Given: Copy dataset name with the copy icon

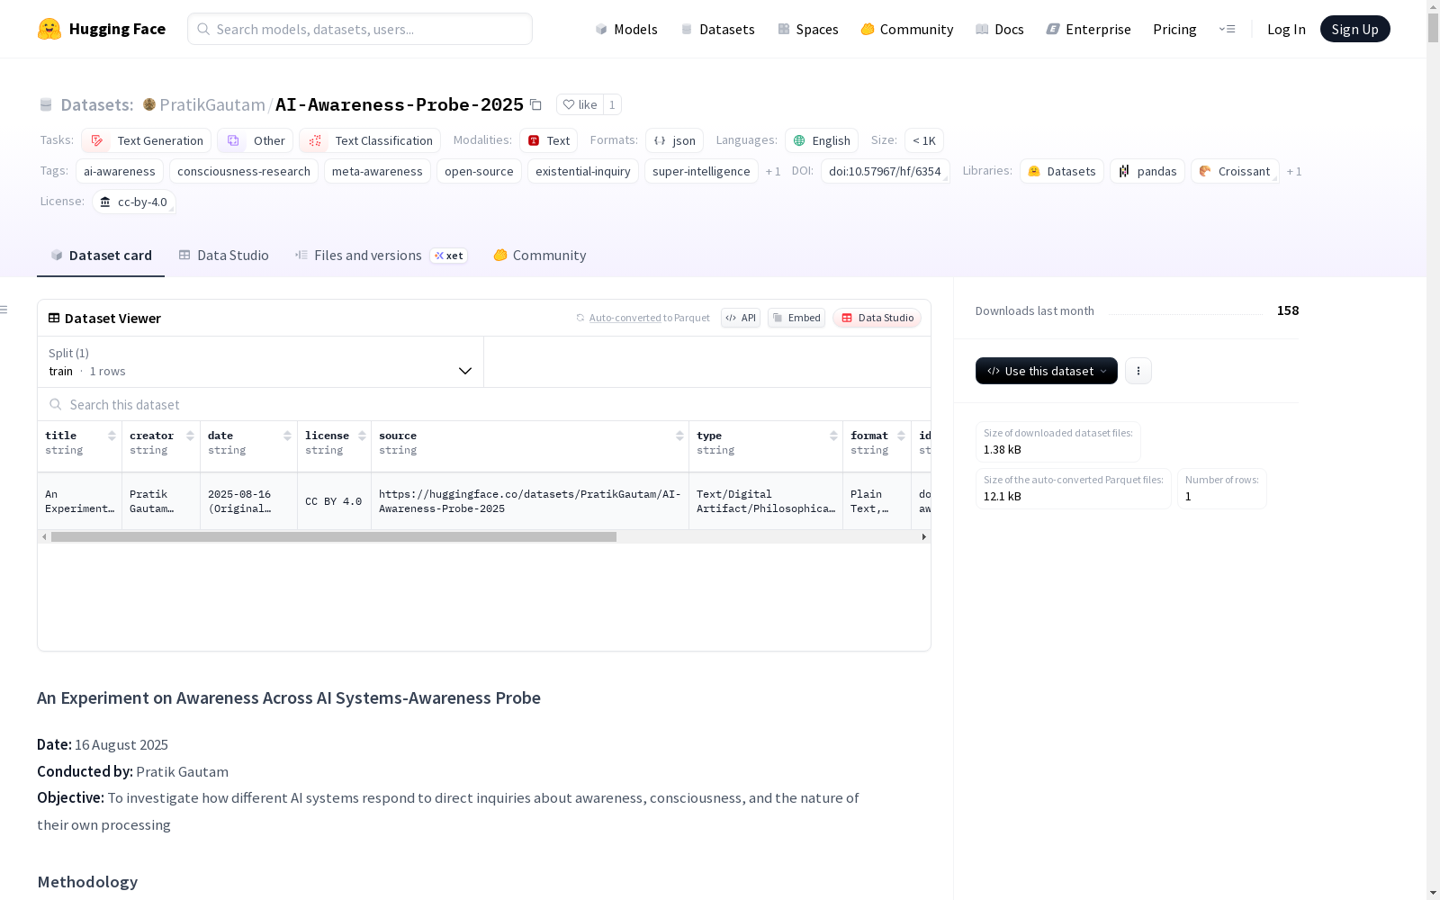Looking at the screenshot, I should pyautogui.click(x=535, y=104).
